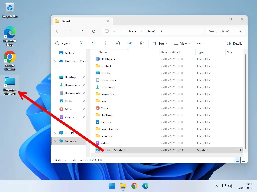This screenshot has width=257, height=192.
Task: Select the Recycle Bin desktop icon
Action: (10, 10)
